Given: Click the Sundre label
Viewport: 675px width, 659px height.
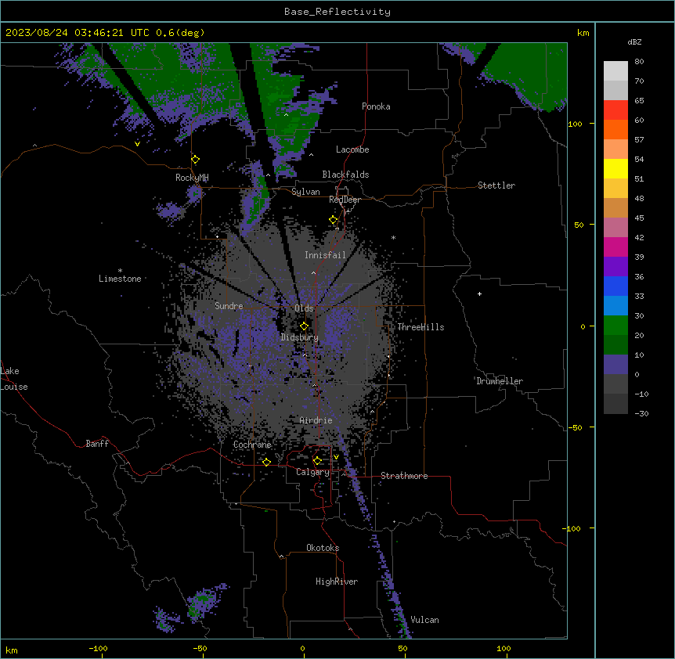Looking at the screenshot, I should [x=229, y=306].
